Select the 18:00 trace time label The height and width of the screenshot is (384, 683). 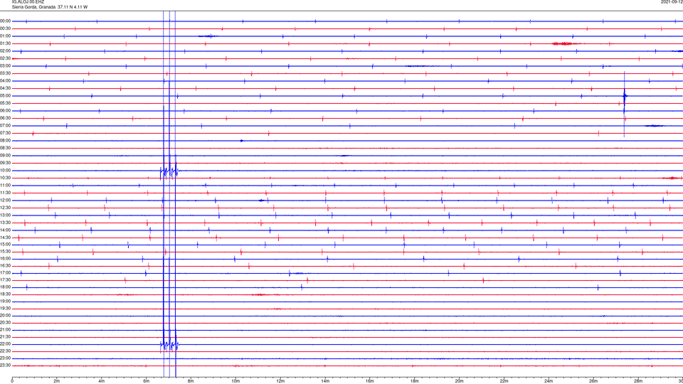pos(6,287)
